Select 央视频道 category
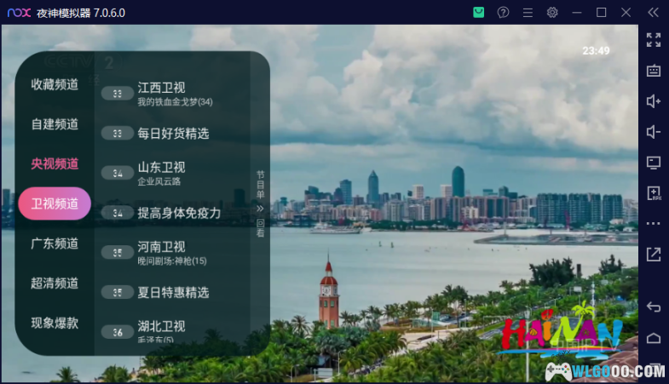Screen dimensions: 669x384 55,163
